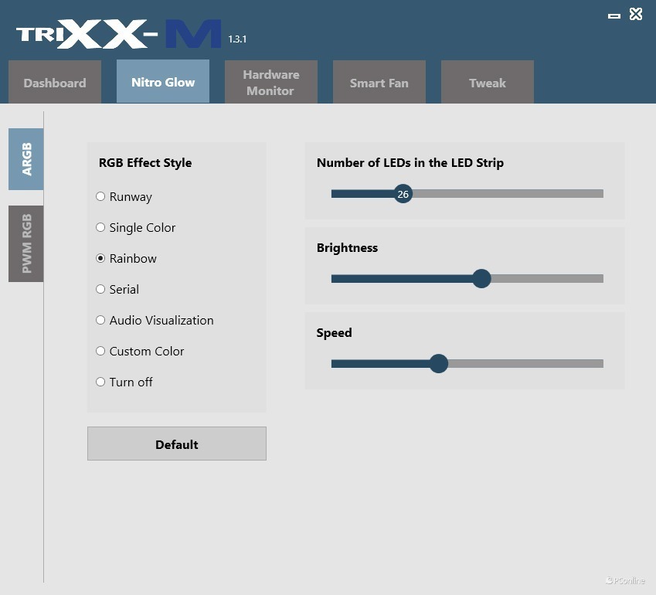656x595 pixels.
Task: Choose the Single Color effect
Action: (x=100, y=227)
